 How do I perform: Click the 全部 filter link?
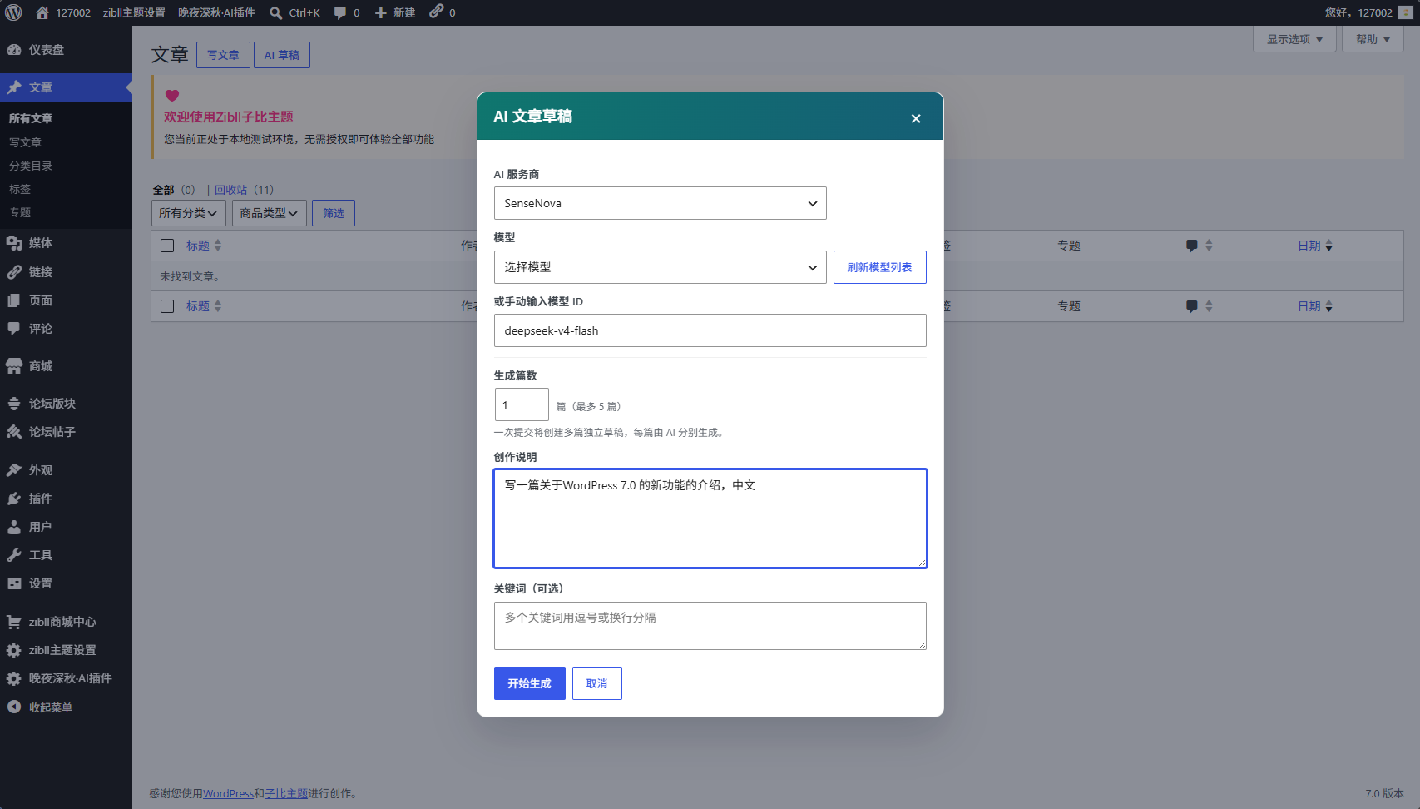pyautogui.click(x=164, y=190)
